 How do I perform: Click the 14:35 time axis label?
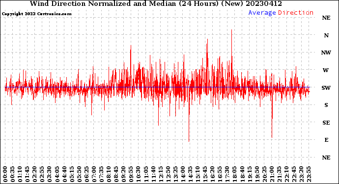click(191, 174)
